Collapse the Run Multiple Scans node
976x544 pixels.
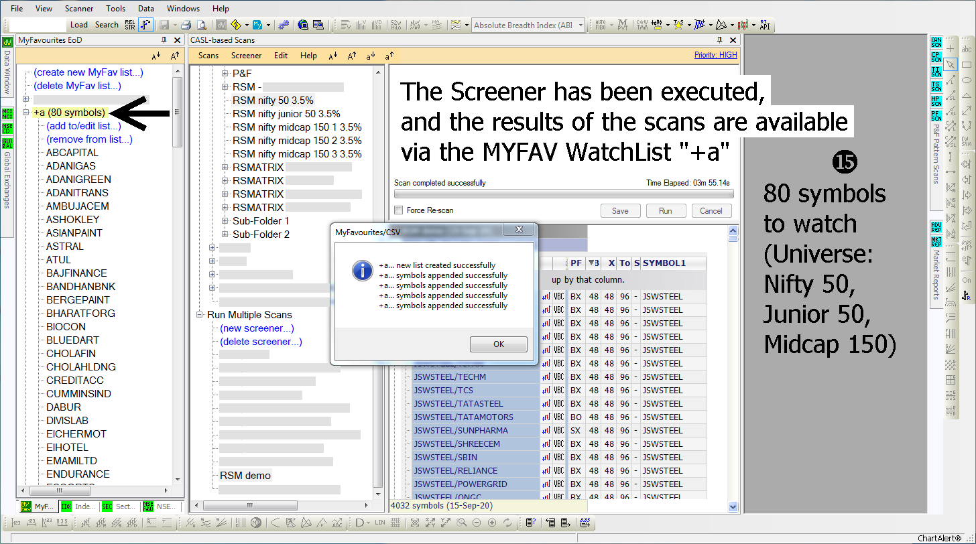click(200, 315)
